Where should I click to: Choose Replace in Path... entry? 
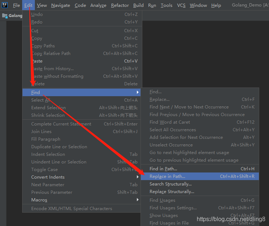(200, 176)
